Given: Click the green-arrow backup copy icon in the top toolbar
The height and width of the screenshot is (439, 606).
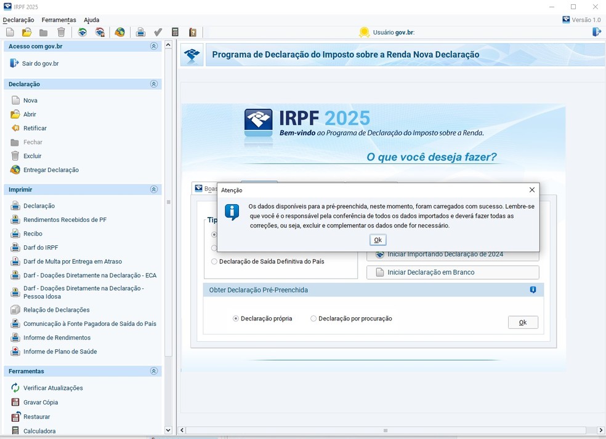Looking at the screenshot, I should (83, 33).
